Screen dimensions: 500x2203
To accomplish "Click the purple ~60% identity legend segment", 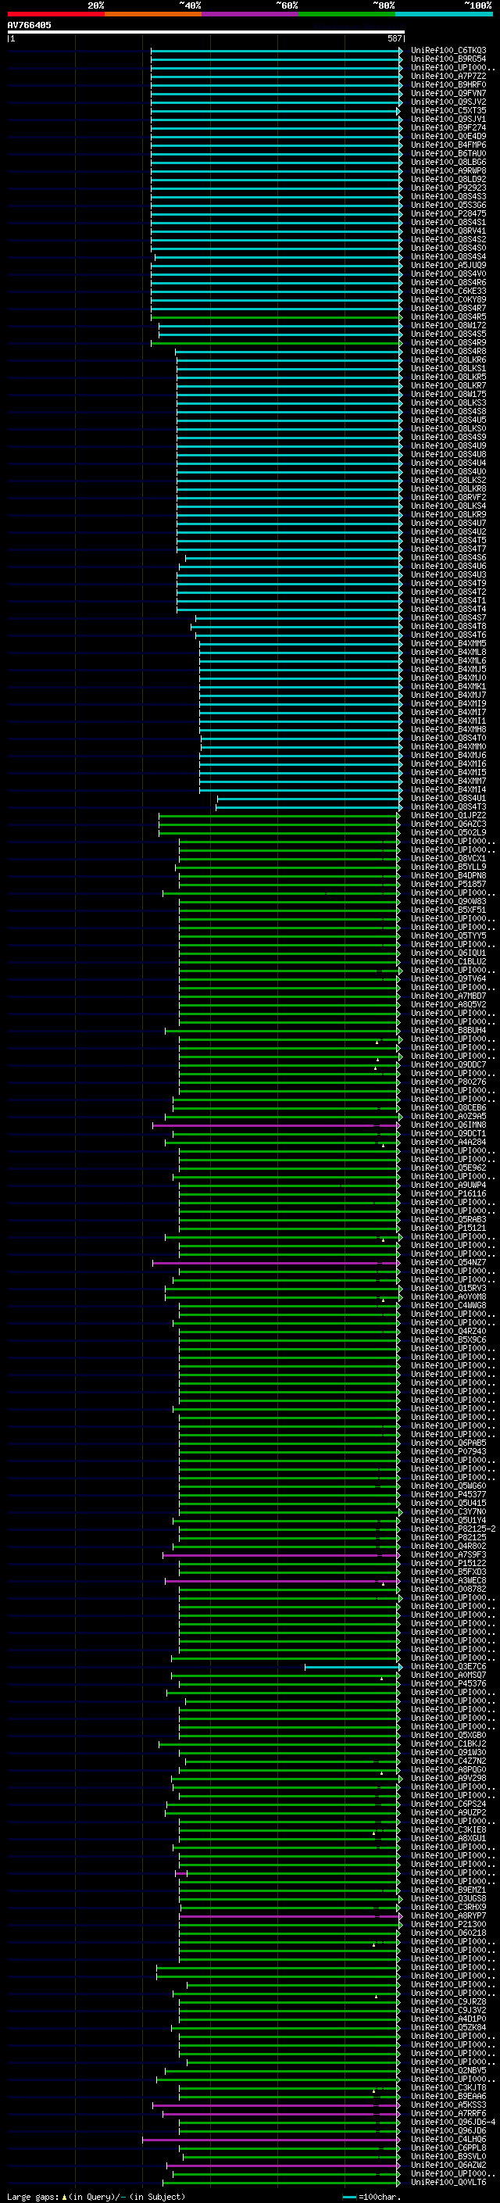I will pyautogui.click(x=251, y=15).
